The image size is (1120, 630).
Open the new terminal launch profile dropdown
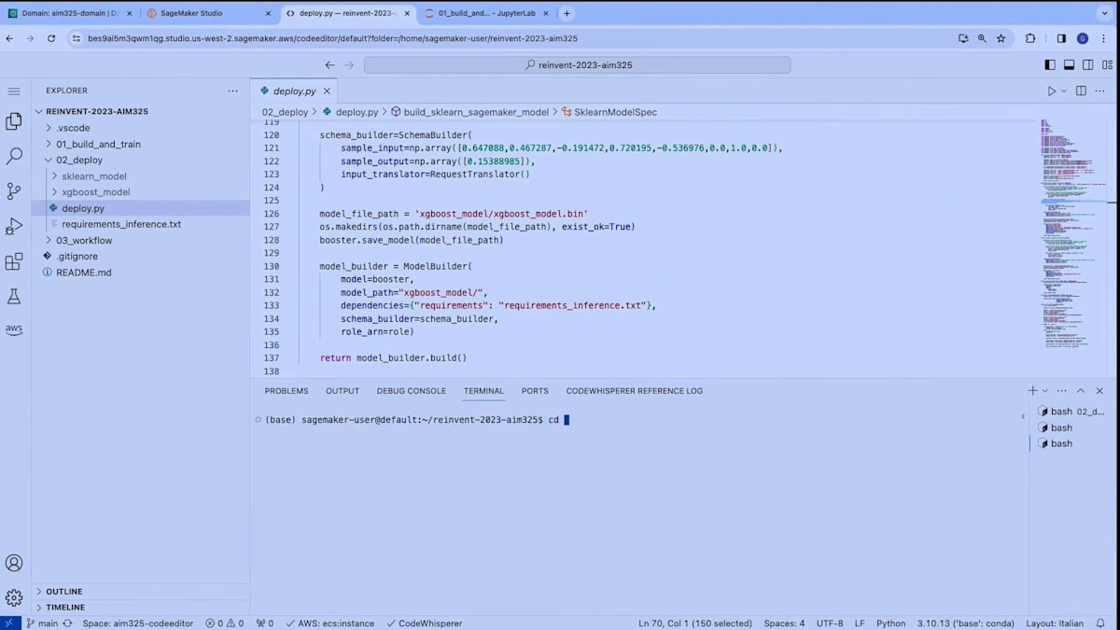[1044, 391]
